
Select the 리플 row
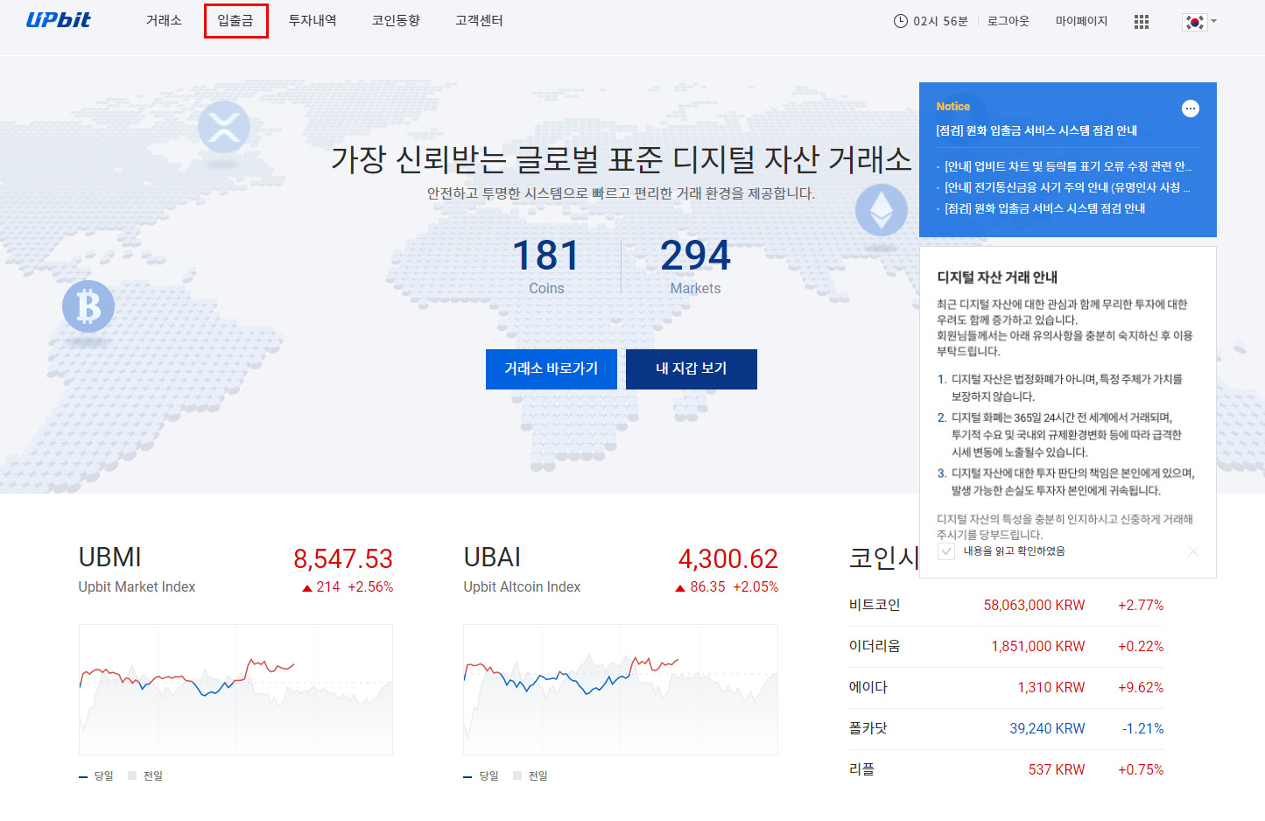pyautogui.click(x=1006, y=770)
